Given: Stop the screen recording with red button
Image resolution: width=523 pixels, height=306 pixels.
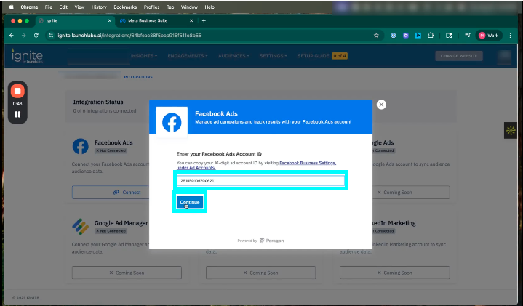Looking at the screenshot, I should pyautogui.click(x=17, y=91).
